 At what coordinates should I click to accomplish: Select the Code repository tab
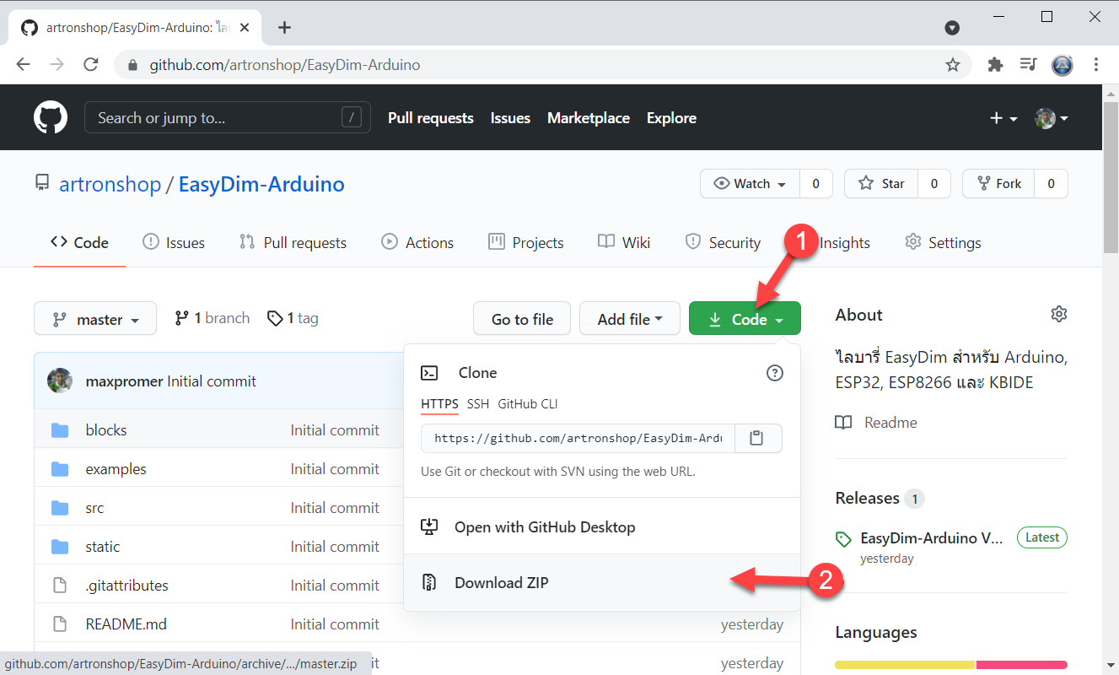coord(79,243)
